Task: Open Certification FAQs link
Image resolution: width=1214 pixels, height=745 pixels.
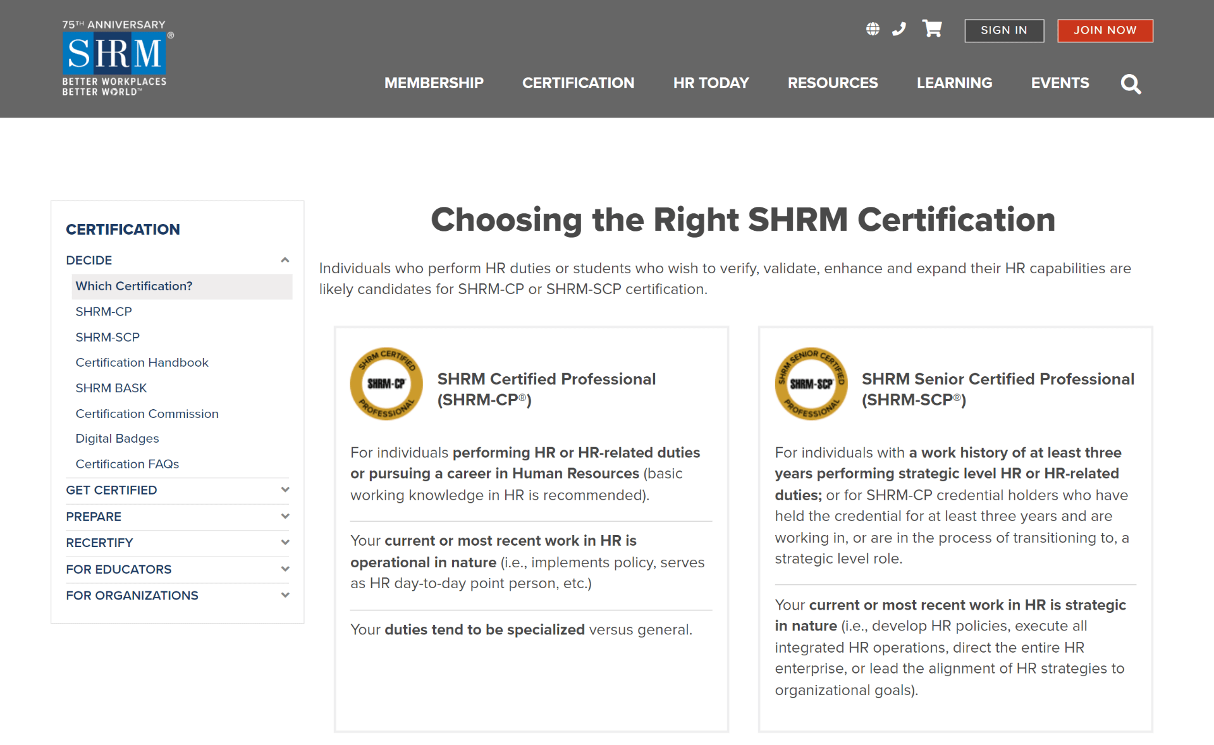Action: tap(127, 464)
